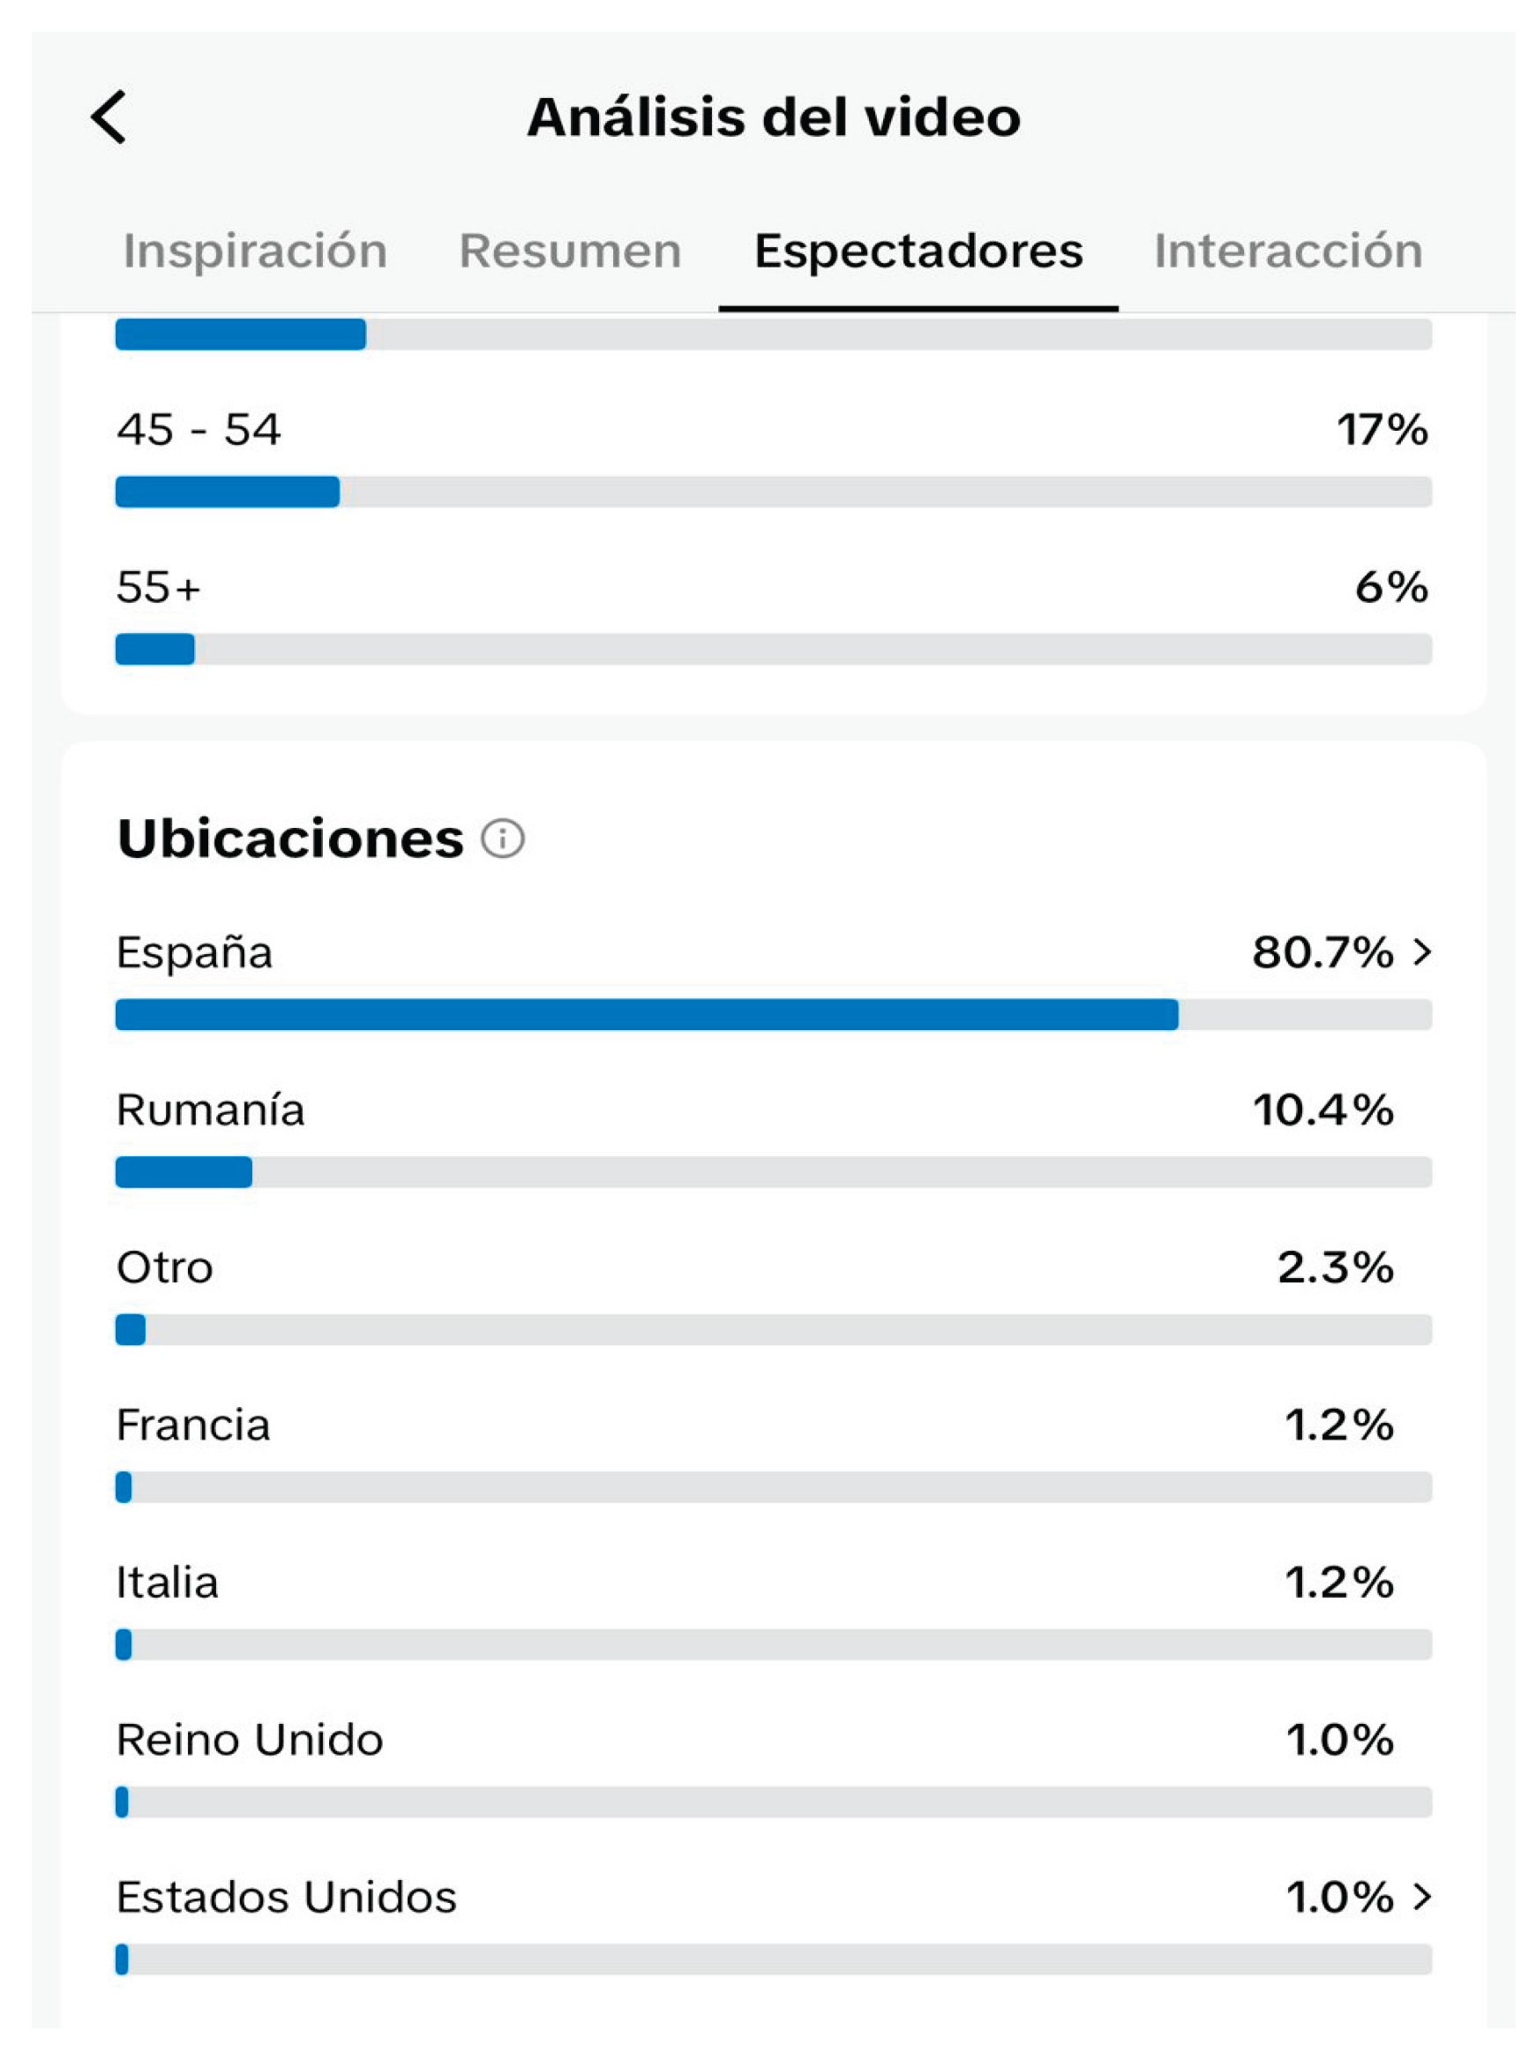
Task: Go to the Interacción tab
Action: click(x=1288, y=251)
